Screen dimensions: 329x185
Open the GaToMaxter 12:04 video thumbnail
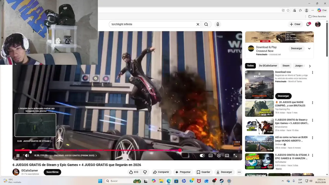tap(259, 161)
